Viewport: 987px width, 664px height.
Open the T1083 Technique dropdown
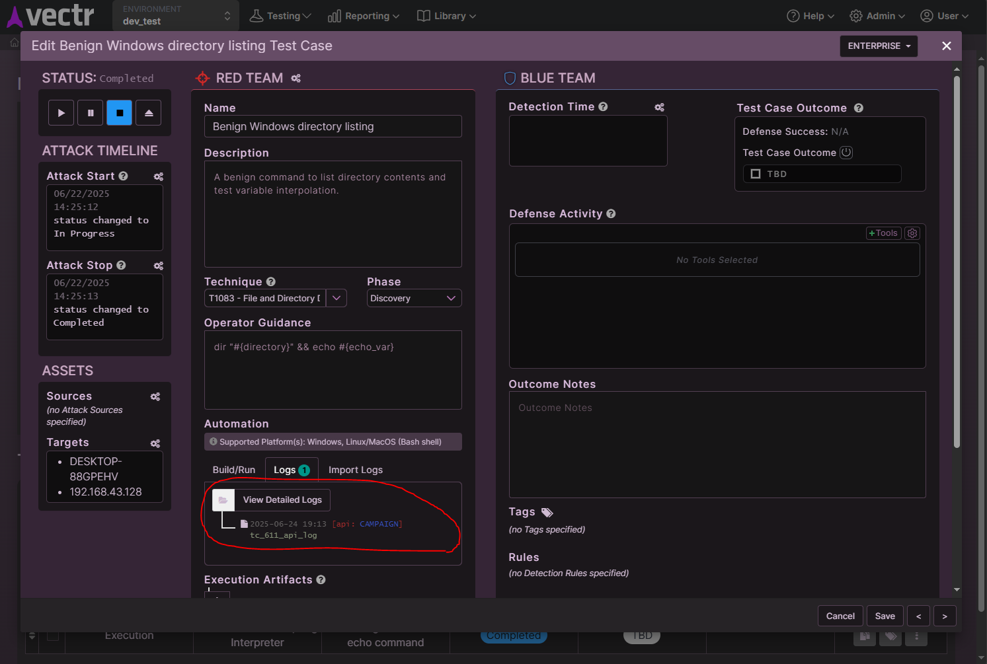click(x=336, y=298)
